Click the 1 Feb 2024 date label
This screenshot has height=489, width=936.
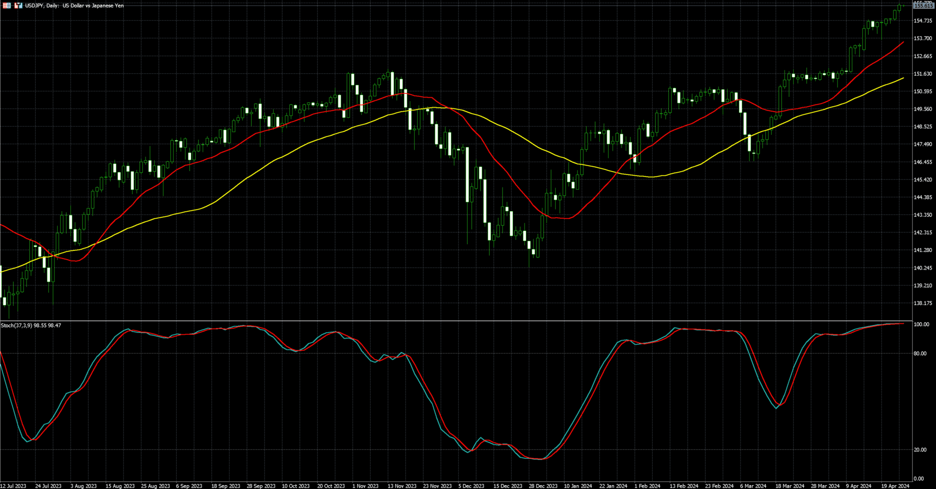pyautogui.click(x=647, y=486)
